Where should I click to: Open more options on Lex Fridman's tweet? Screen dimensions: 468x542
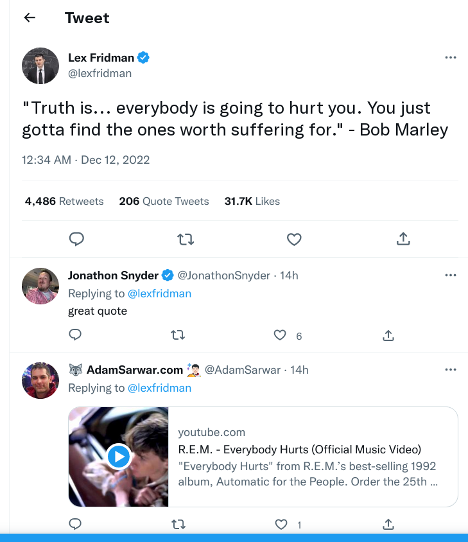click(x=451, y=57)
